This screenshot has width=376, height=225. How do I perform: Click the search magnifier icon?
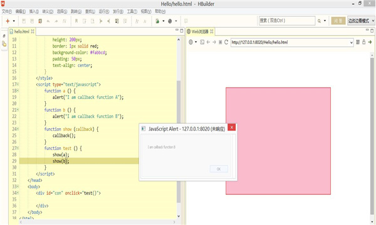[319, 21]
